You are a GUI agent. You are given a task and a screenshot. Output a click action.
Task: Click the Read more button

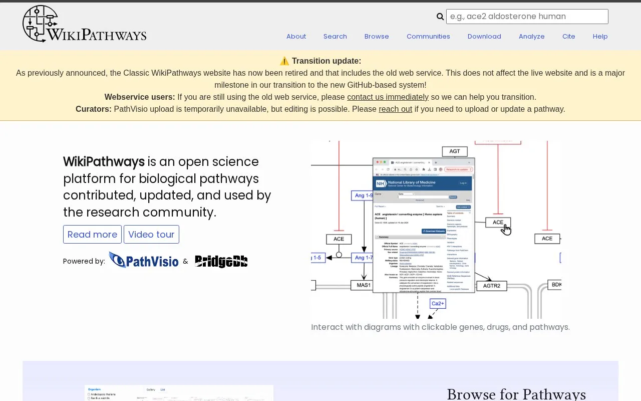(x=92, y=235)
